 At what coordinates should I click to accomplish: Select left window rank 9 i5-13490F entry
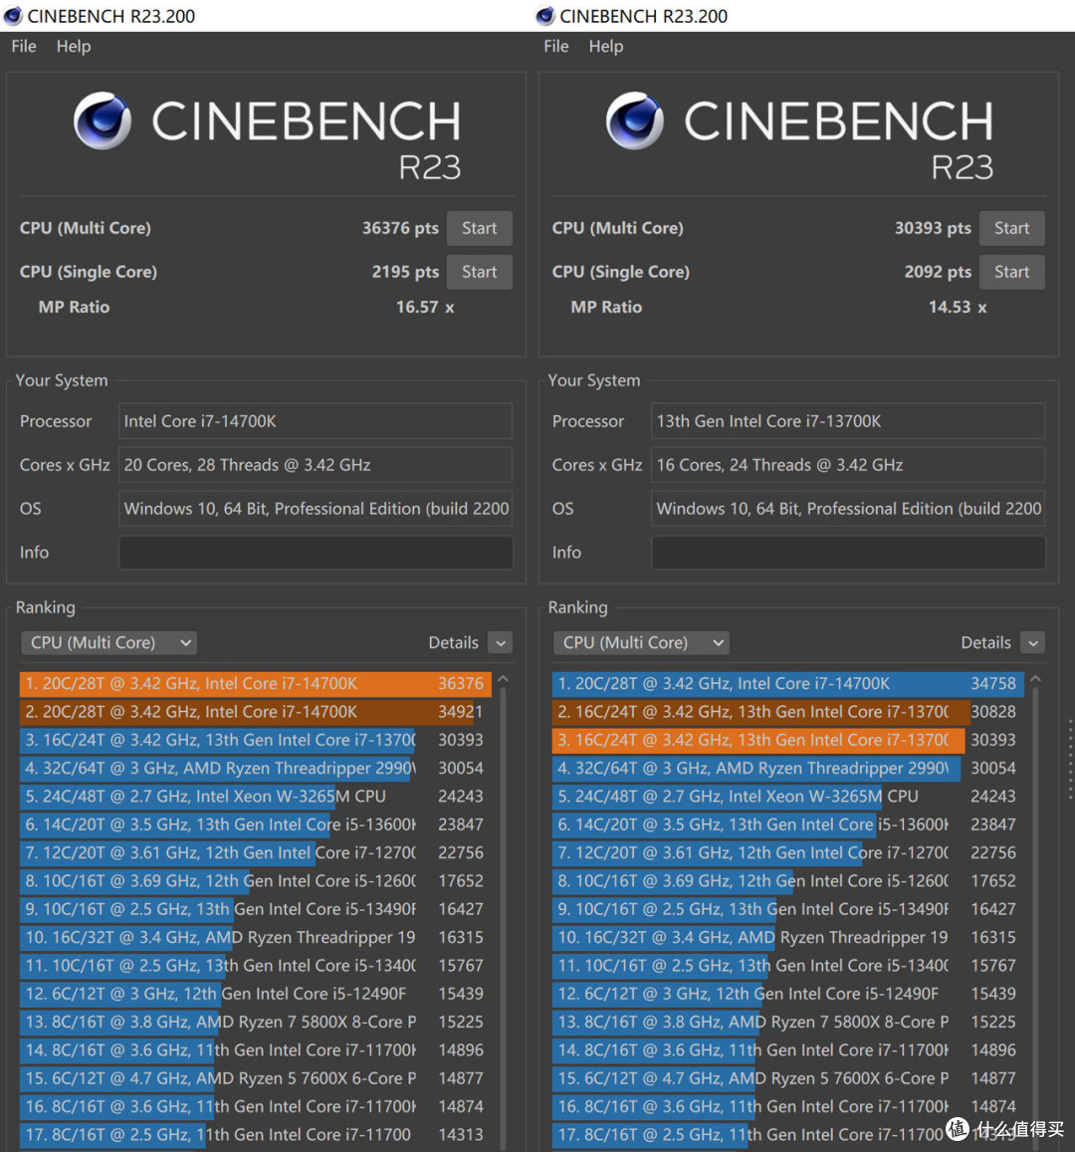[x=255, y=909]
